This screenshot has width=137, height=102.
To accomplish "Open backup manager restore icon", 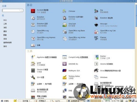I will 96,84.
